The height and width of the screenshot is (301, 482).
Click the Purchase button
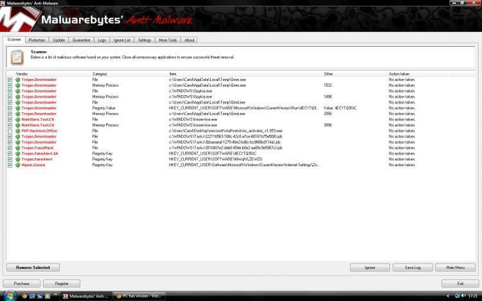click(x=21, y=284)
